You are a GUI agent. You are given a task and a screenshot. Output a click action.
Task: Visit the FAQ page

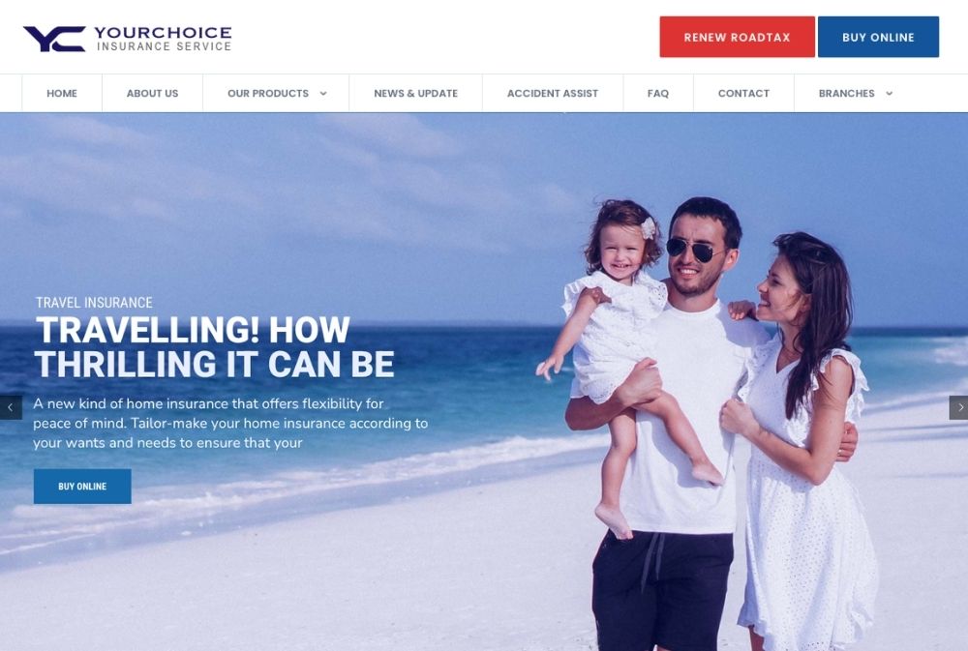pyautogui.click(x=658, y=93)
